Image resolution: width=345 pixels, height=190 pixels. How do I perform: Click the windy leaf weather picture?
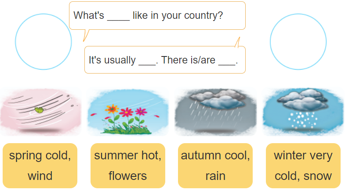click(40, 112)
